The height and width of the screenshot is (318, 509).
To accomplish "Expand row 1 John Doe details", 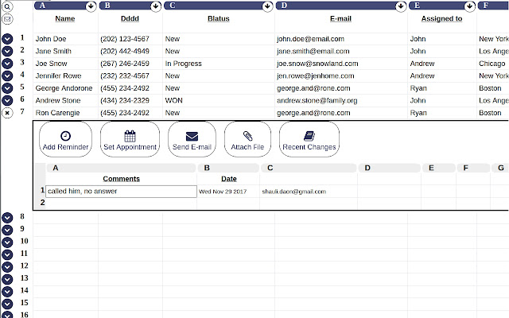I will [x=7, y=38].
